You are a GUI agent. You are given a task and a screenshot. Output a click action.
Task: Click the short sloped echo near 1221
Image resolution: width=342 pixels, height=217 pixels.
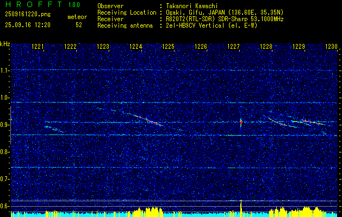click(x=54, y=129)
